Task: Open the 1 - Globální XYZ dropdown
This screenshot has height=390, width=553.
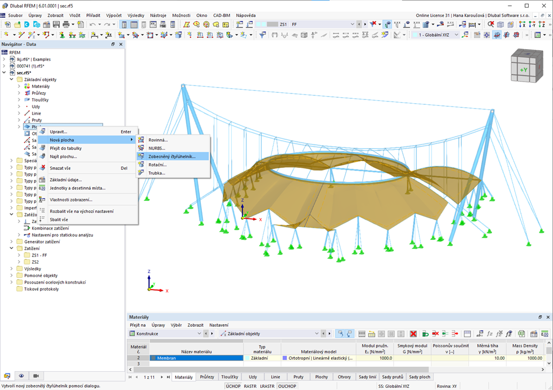Action: [x=456, y=35]
